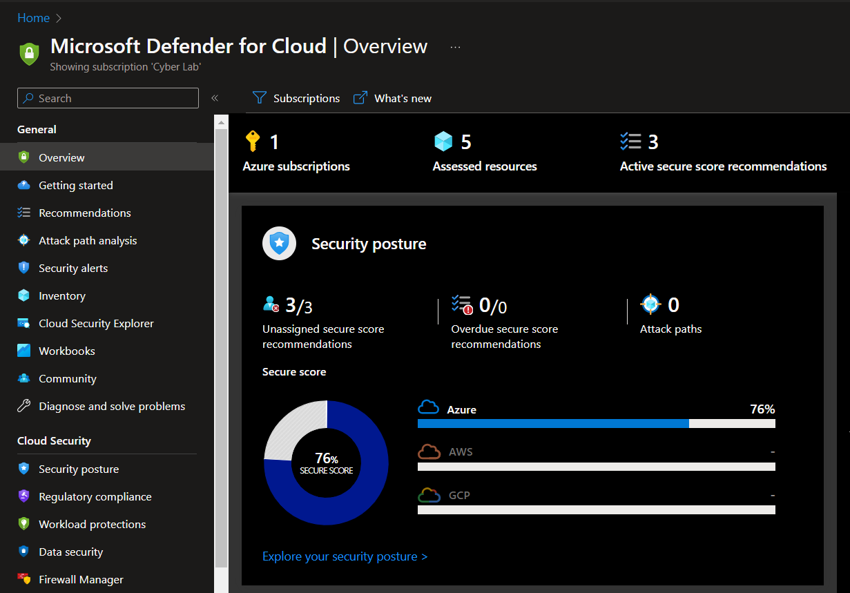Viewport: 850px width, 593px height.
Task: Open the Overview menu item
Action: coord(107,157)
